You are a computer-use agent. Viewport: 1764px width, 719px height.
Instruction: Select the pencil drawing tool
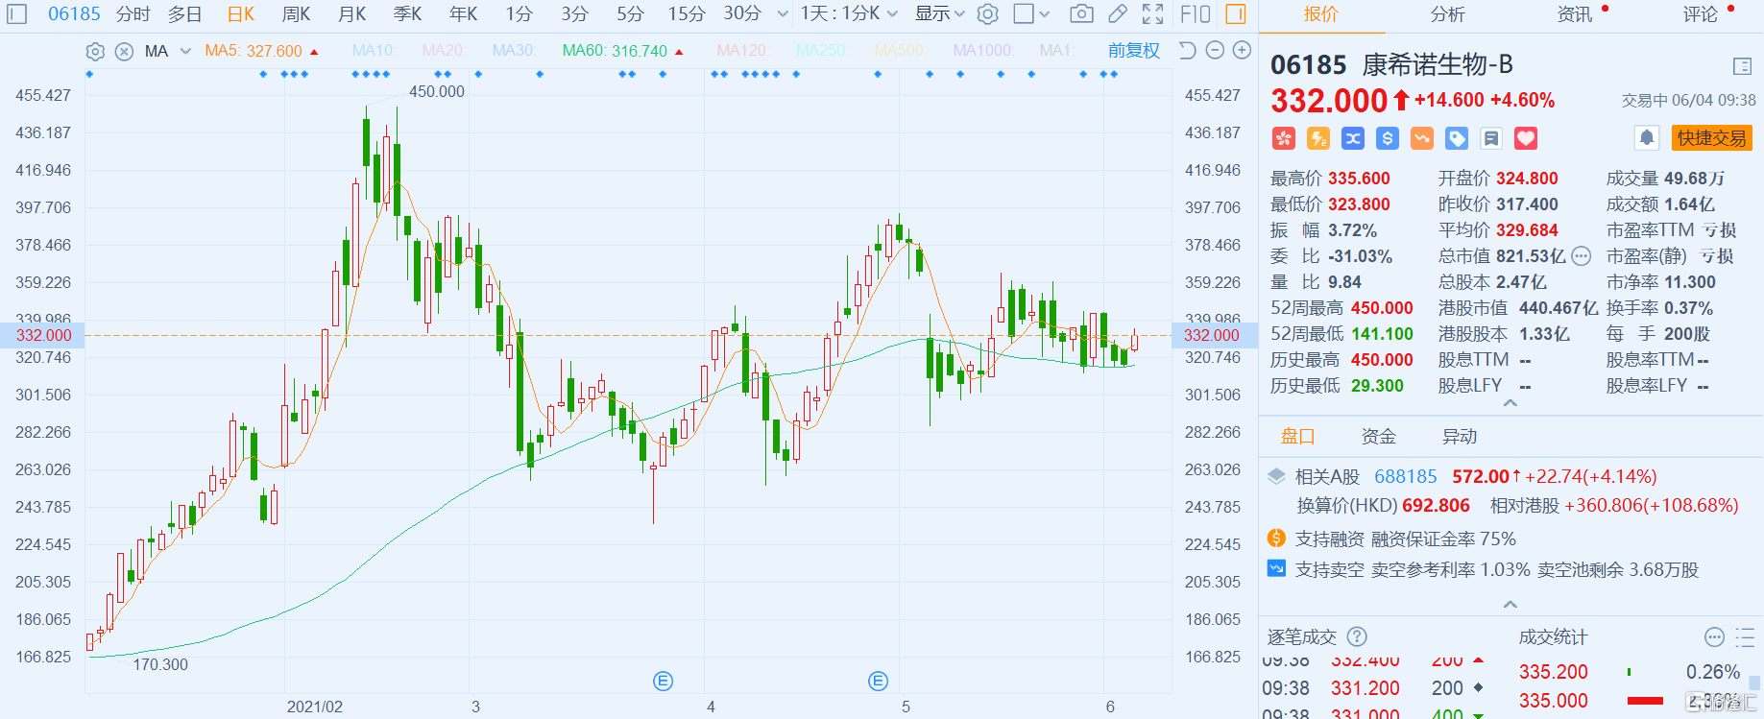(1117, 14)
